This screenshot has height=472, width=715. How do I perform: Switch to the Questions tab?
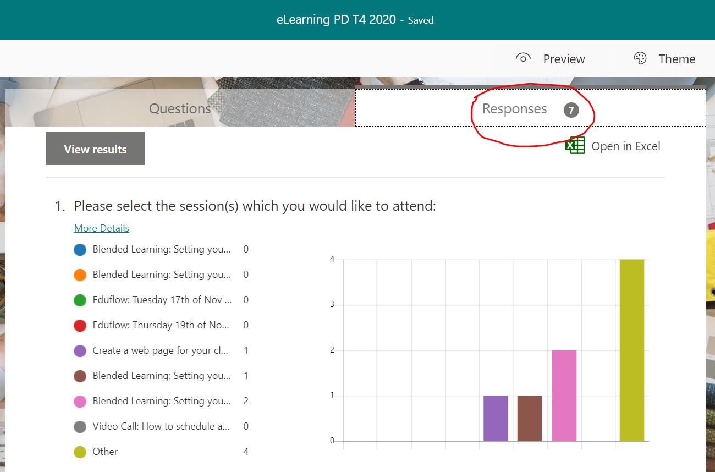coord(179,108)
